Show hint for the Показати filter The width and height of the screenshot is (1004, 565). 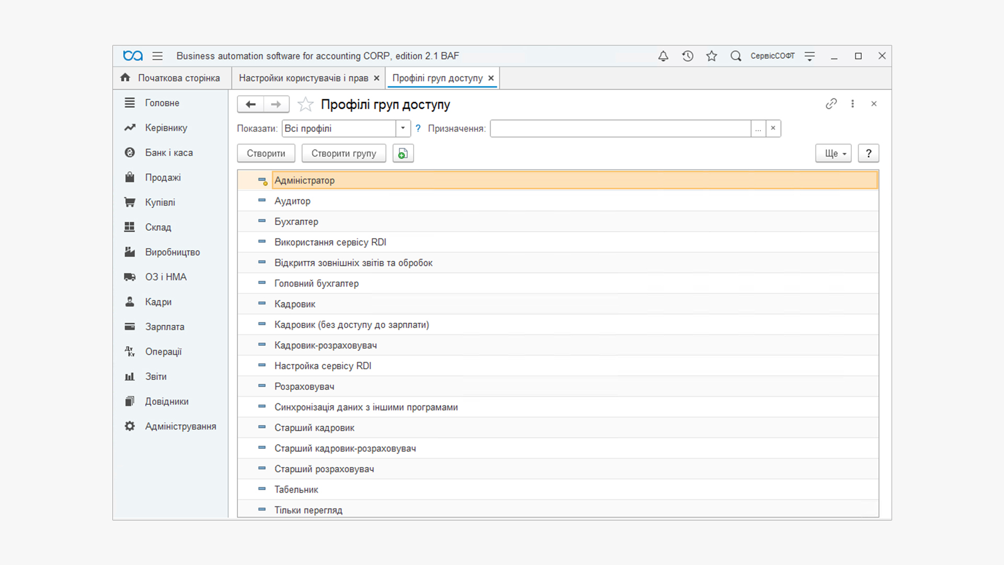pyautogui.click(x=418, y=129)
